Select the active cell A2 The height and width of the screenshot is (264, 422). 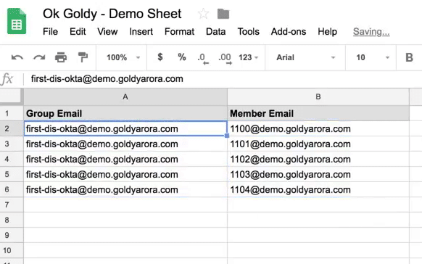click(x=125, y=128)
